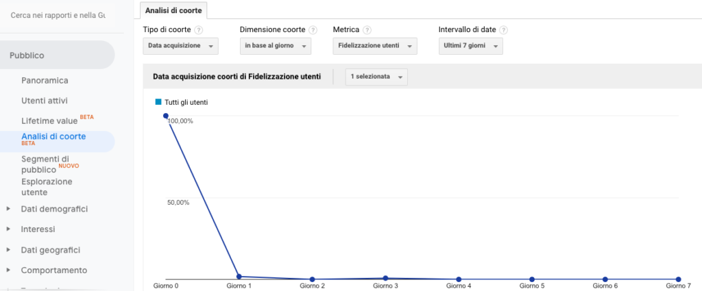This screenshot has width=702, height=291.
Task: Click the Tutti gli utenti legend swatch
Action: pyautogui.click(x=158, y=103)
